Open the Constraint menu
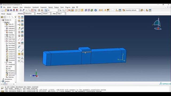The width and height of the screenshot is (171, 96). point(36,7)
